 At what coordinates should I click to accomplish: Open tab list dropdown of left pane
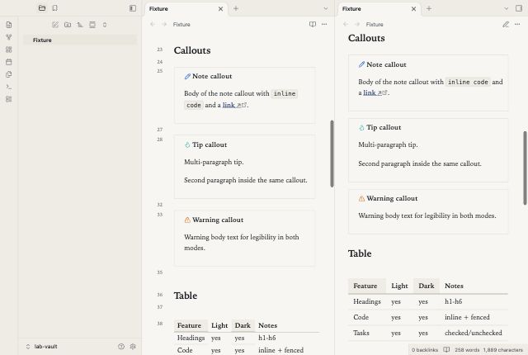(x=326, y=8)
